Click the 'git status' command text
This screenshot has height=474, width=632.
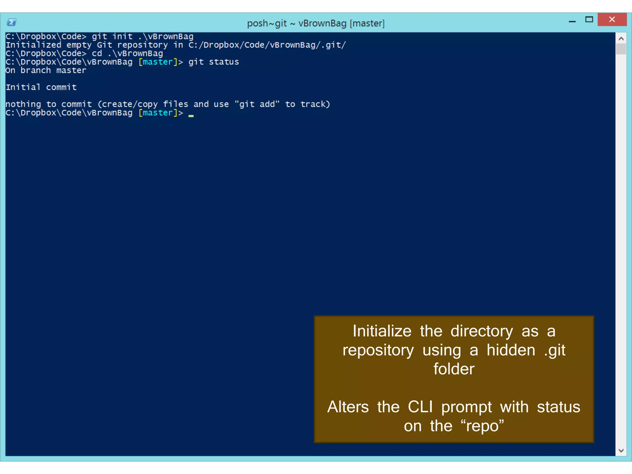pyautogui.click(x=214, y=62)
